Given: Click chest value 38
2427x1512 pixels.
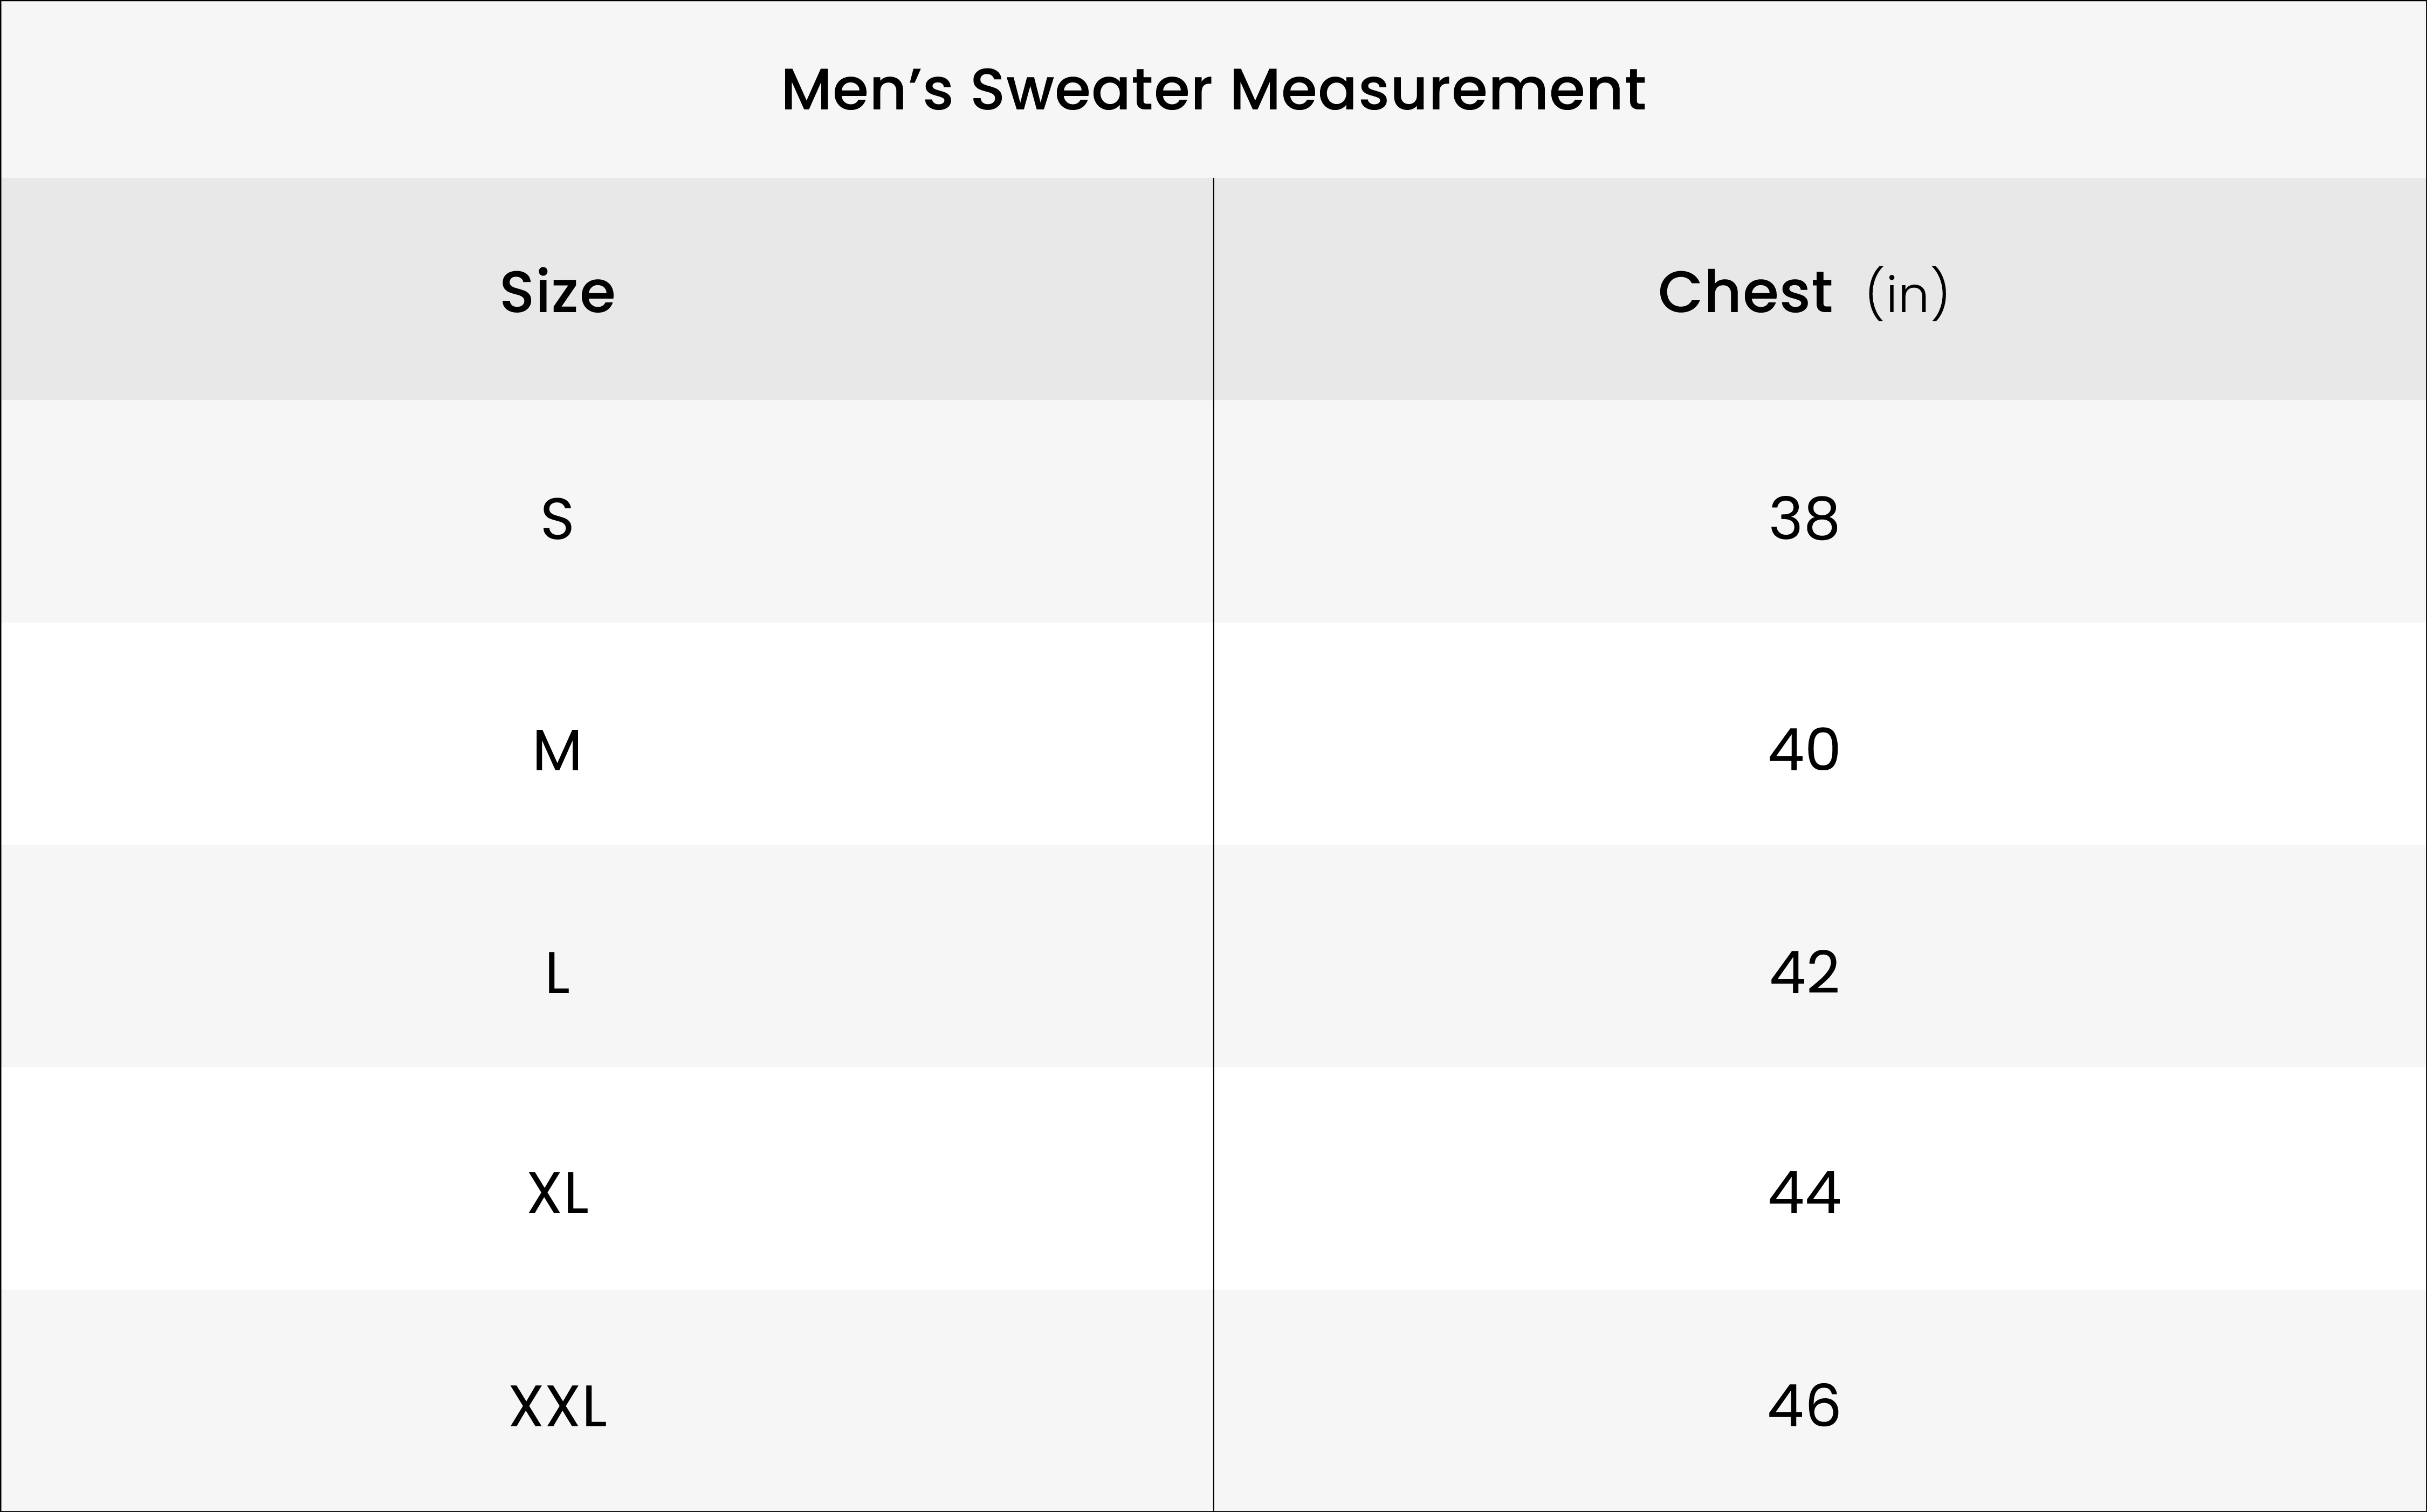Looking at the screenshot, I should 1804,520.
